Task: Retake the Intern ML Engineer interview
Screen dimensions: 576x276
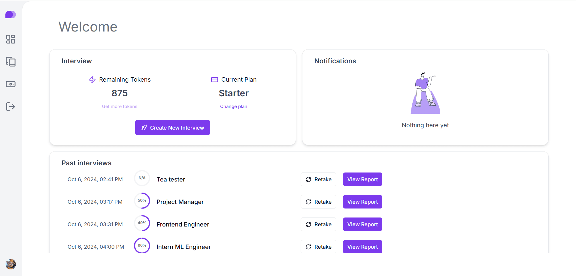Action: tap(318, 247)
